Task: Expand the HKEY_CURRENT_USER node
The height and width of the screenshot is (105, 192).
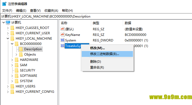Action: coord(8,33)
